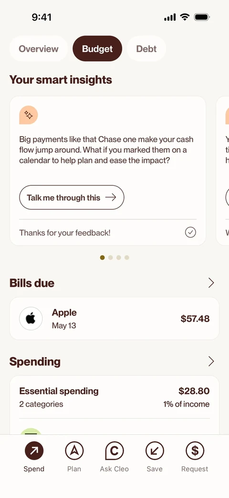The height and width of the screenshot is (498, 229).
Task: Tap the Apple logo on the bill
Action: [31, 318]
